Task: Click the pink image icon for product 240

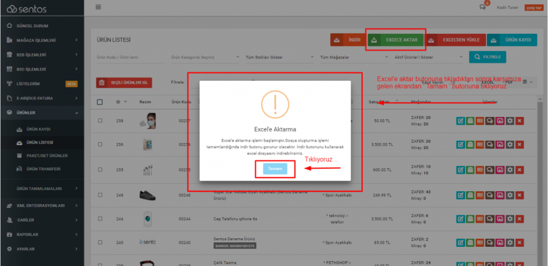Action: pyautogui.click(x=500, y=242)
